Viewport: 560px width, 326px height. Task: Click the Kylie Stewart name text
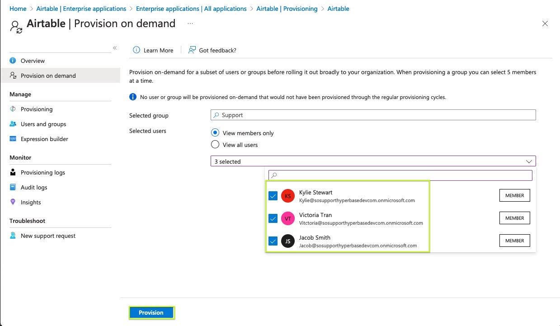(x=315, y=192)
